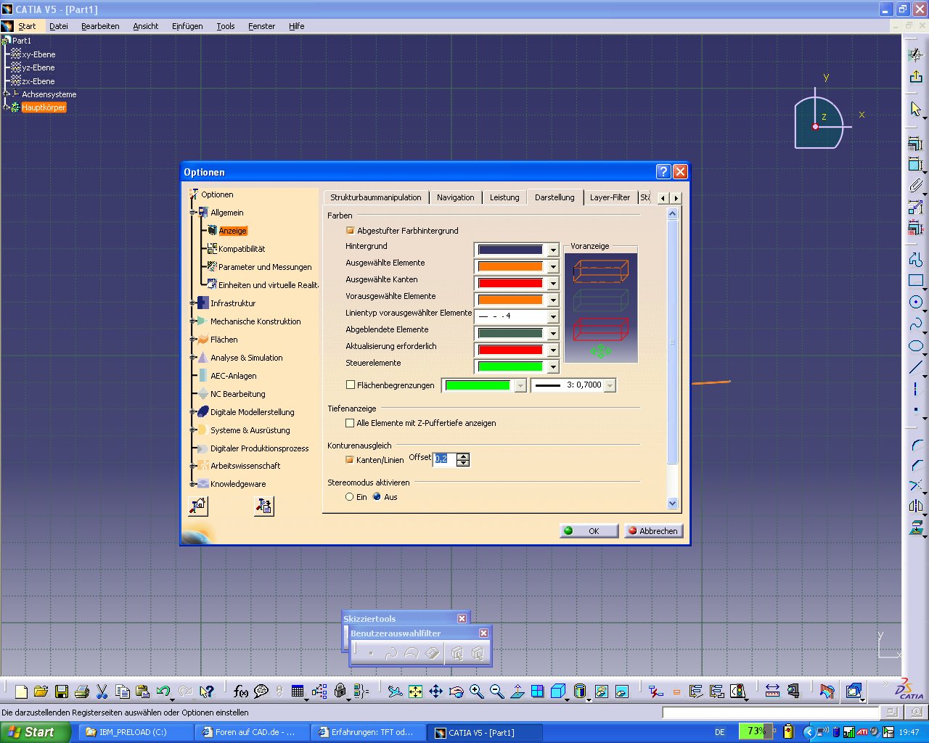The image size is (929, 743).
Task: Select the Pan view tool
Action: tap(435, 691)
